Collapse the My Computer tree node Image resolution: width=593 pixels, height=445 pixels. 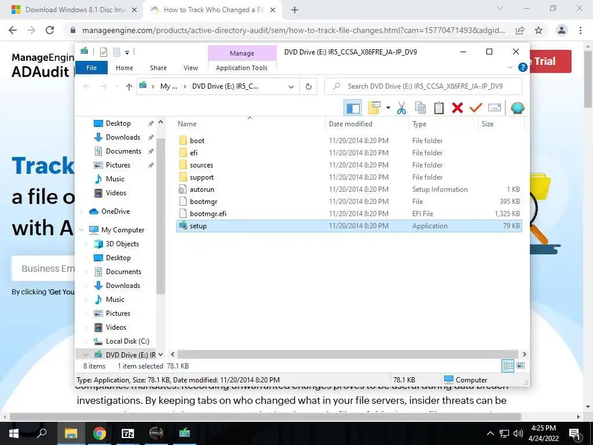[81, 230]
